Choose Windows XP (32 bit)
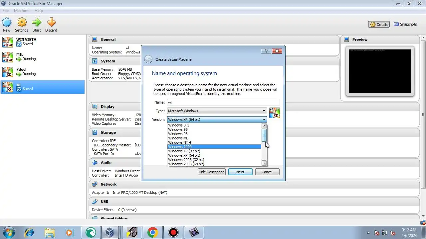 214,151
